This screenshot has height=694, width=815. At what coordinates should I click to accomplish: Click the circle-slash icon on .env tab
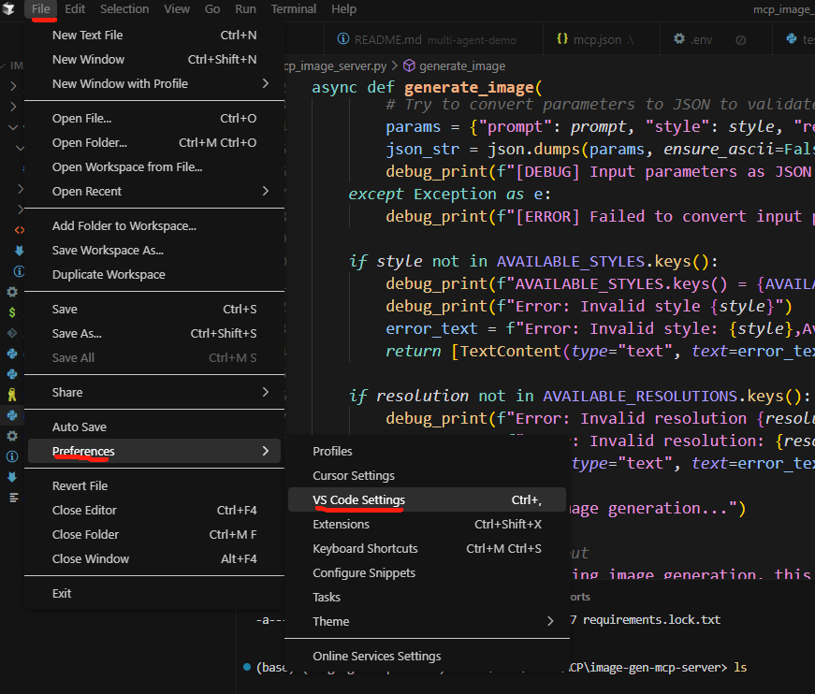(741, 40)
